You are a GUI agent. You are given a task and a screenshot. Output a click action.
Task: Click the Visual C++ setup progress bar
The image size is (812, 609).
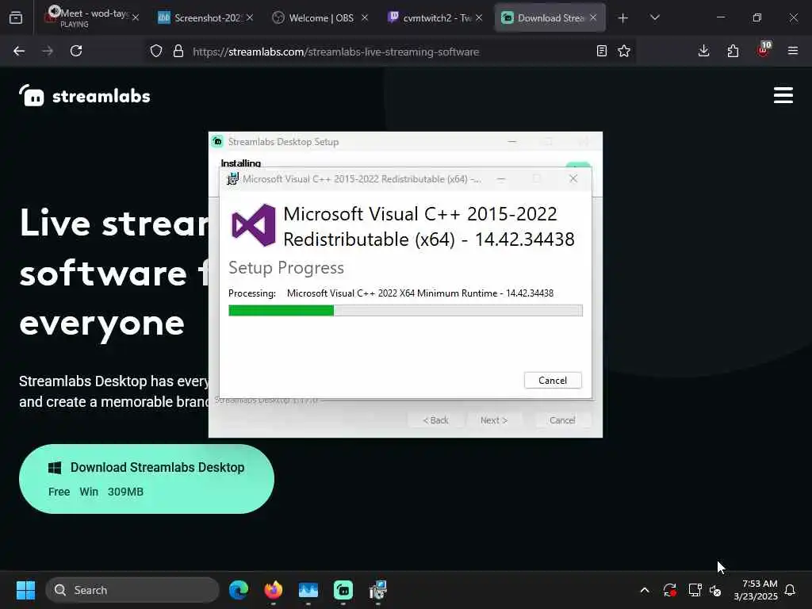[x=405, y=310]
